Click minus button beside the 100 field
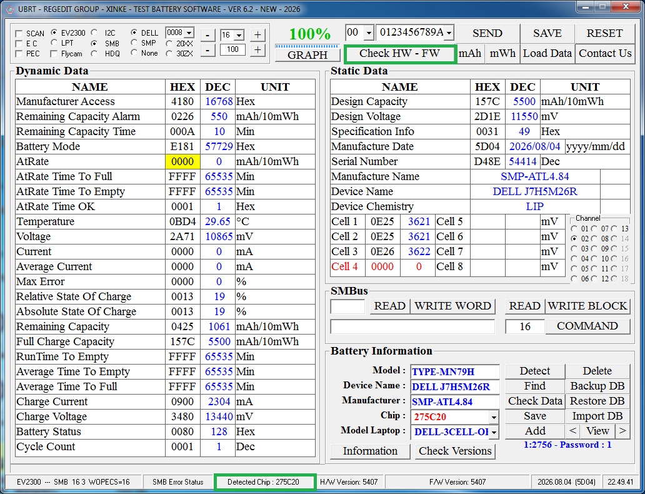The image size is (645, 494). click(x=207, y=50)
